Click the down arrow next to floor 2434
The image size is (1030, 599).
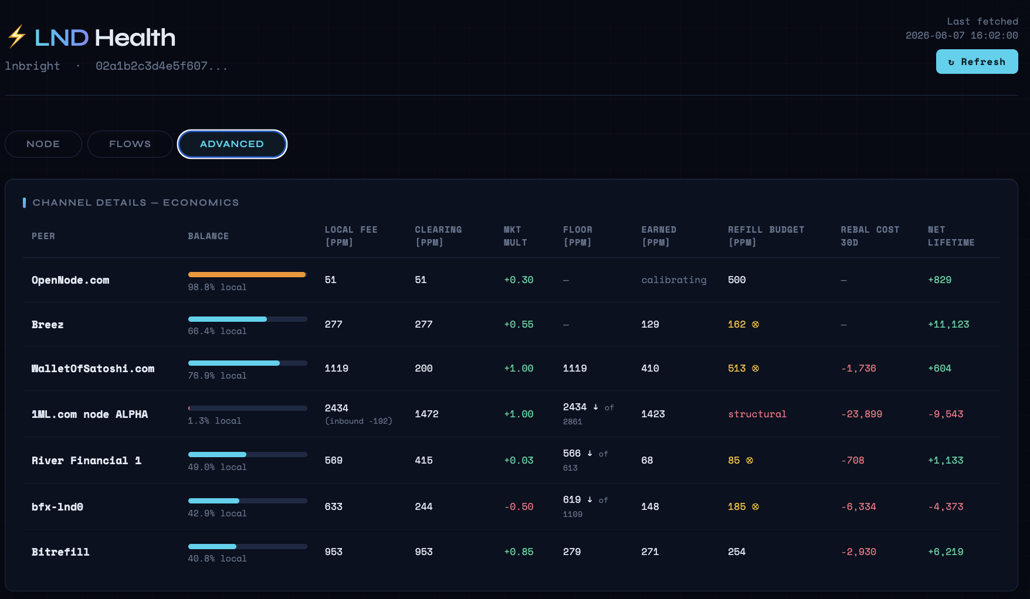(596, 407)
